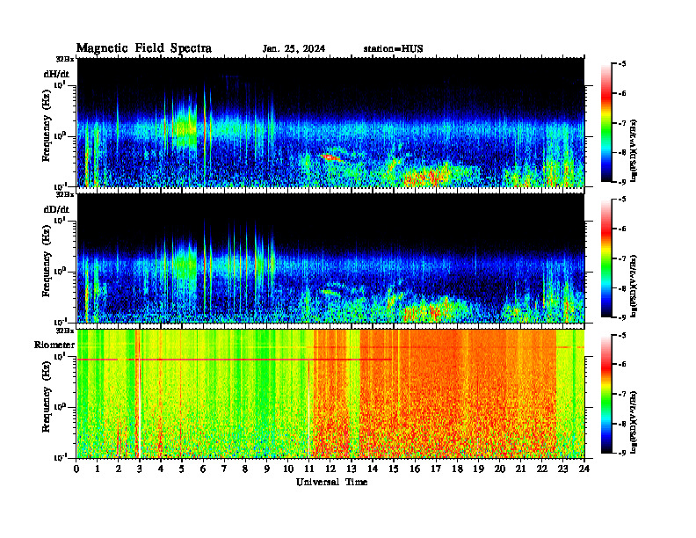The height and width of the screenshot is (538, 696).
Task: Click the "station=HUS" label
Action: click(393, 49)
